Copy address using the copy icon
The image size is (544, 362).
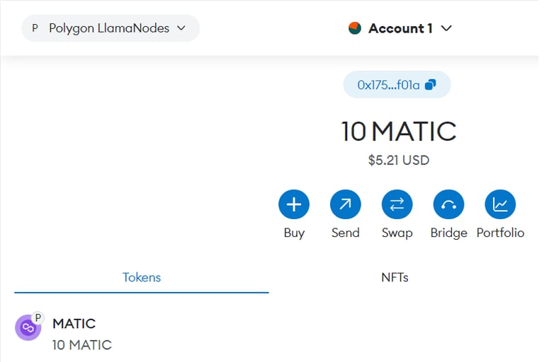coord(431,85)
